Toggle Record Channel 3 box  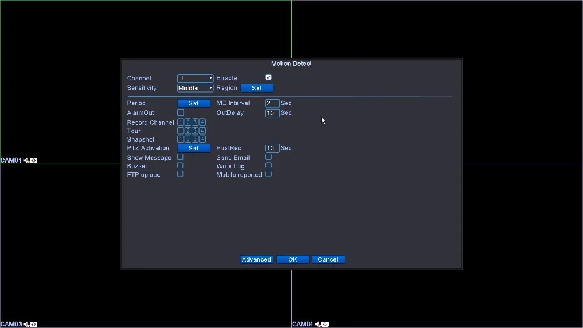pyautogui.click(x=195, y=122)
